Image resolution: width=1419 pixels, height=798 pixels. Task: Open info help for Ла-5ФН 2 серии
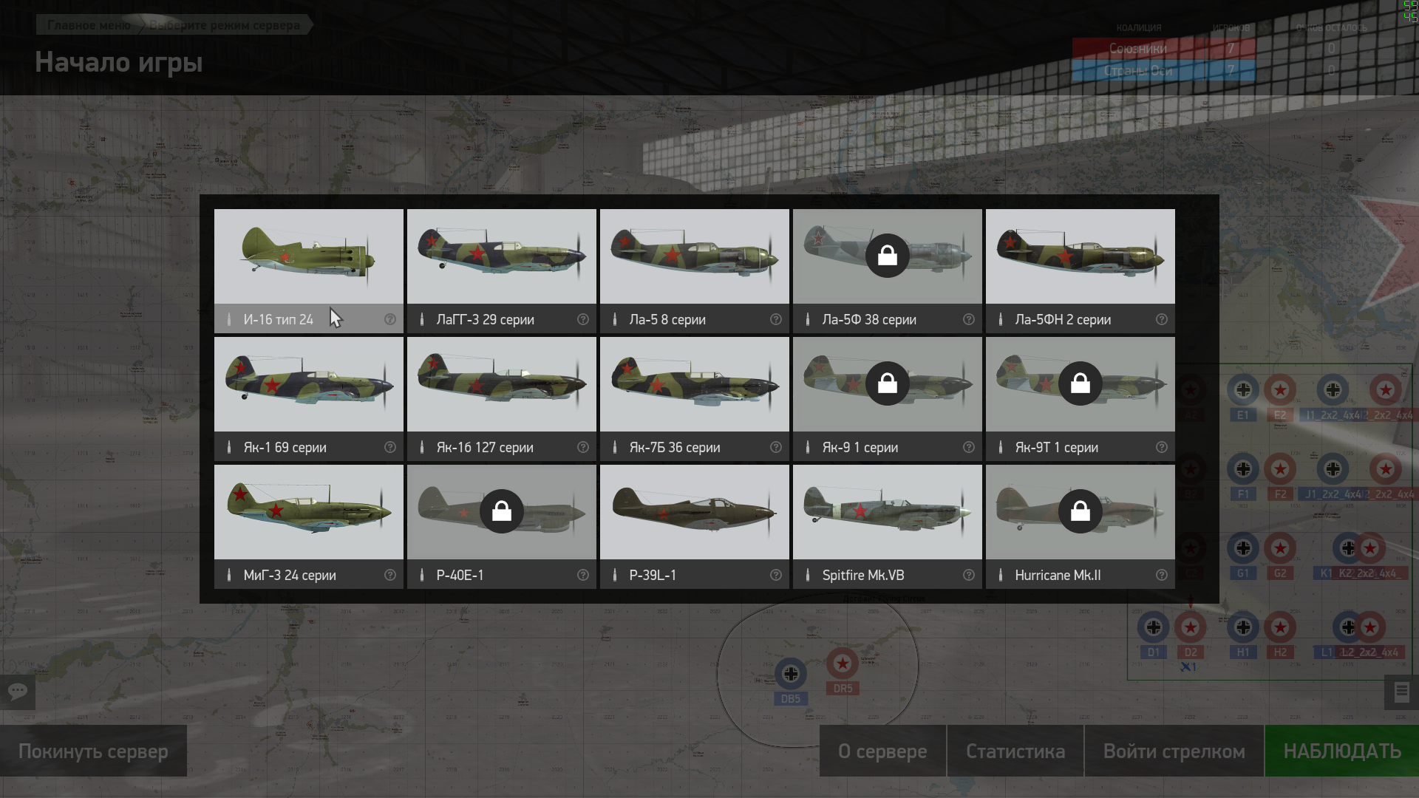click(x=1161, y=319)
